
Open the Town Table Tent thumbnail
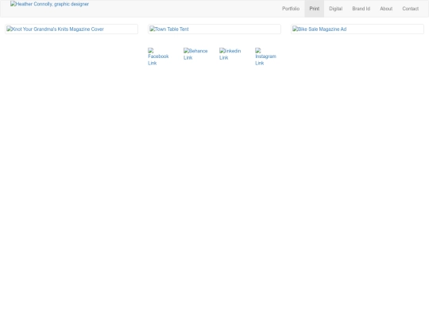214,29
